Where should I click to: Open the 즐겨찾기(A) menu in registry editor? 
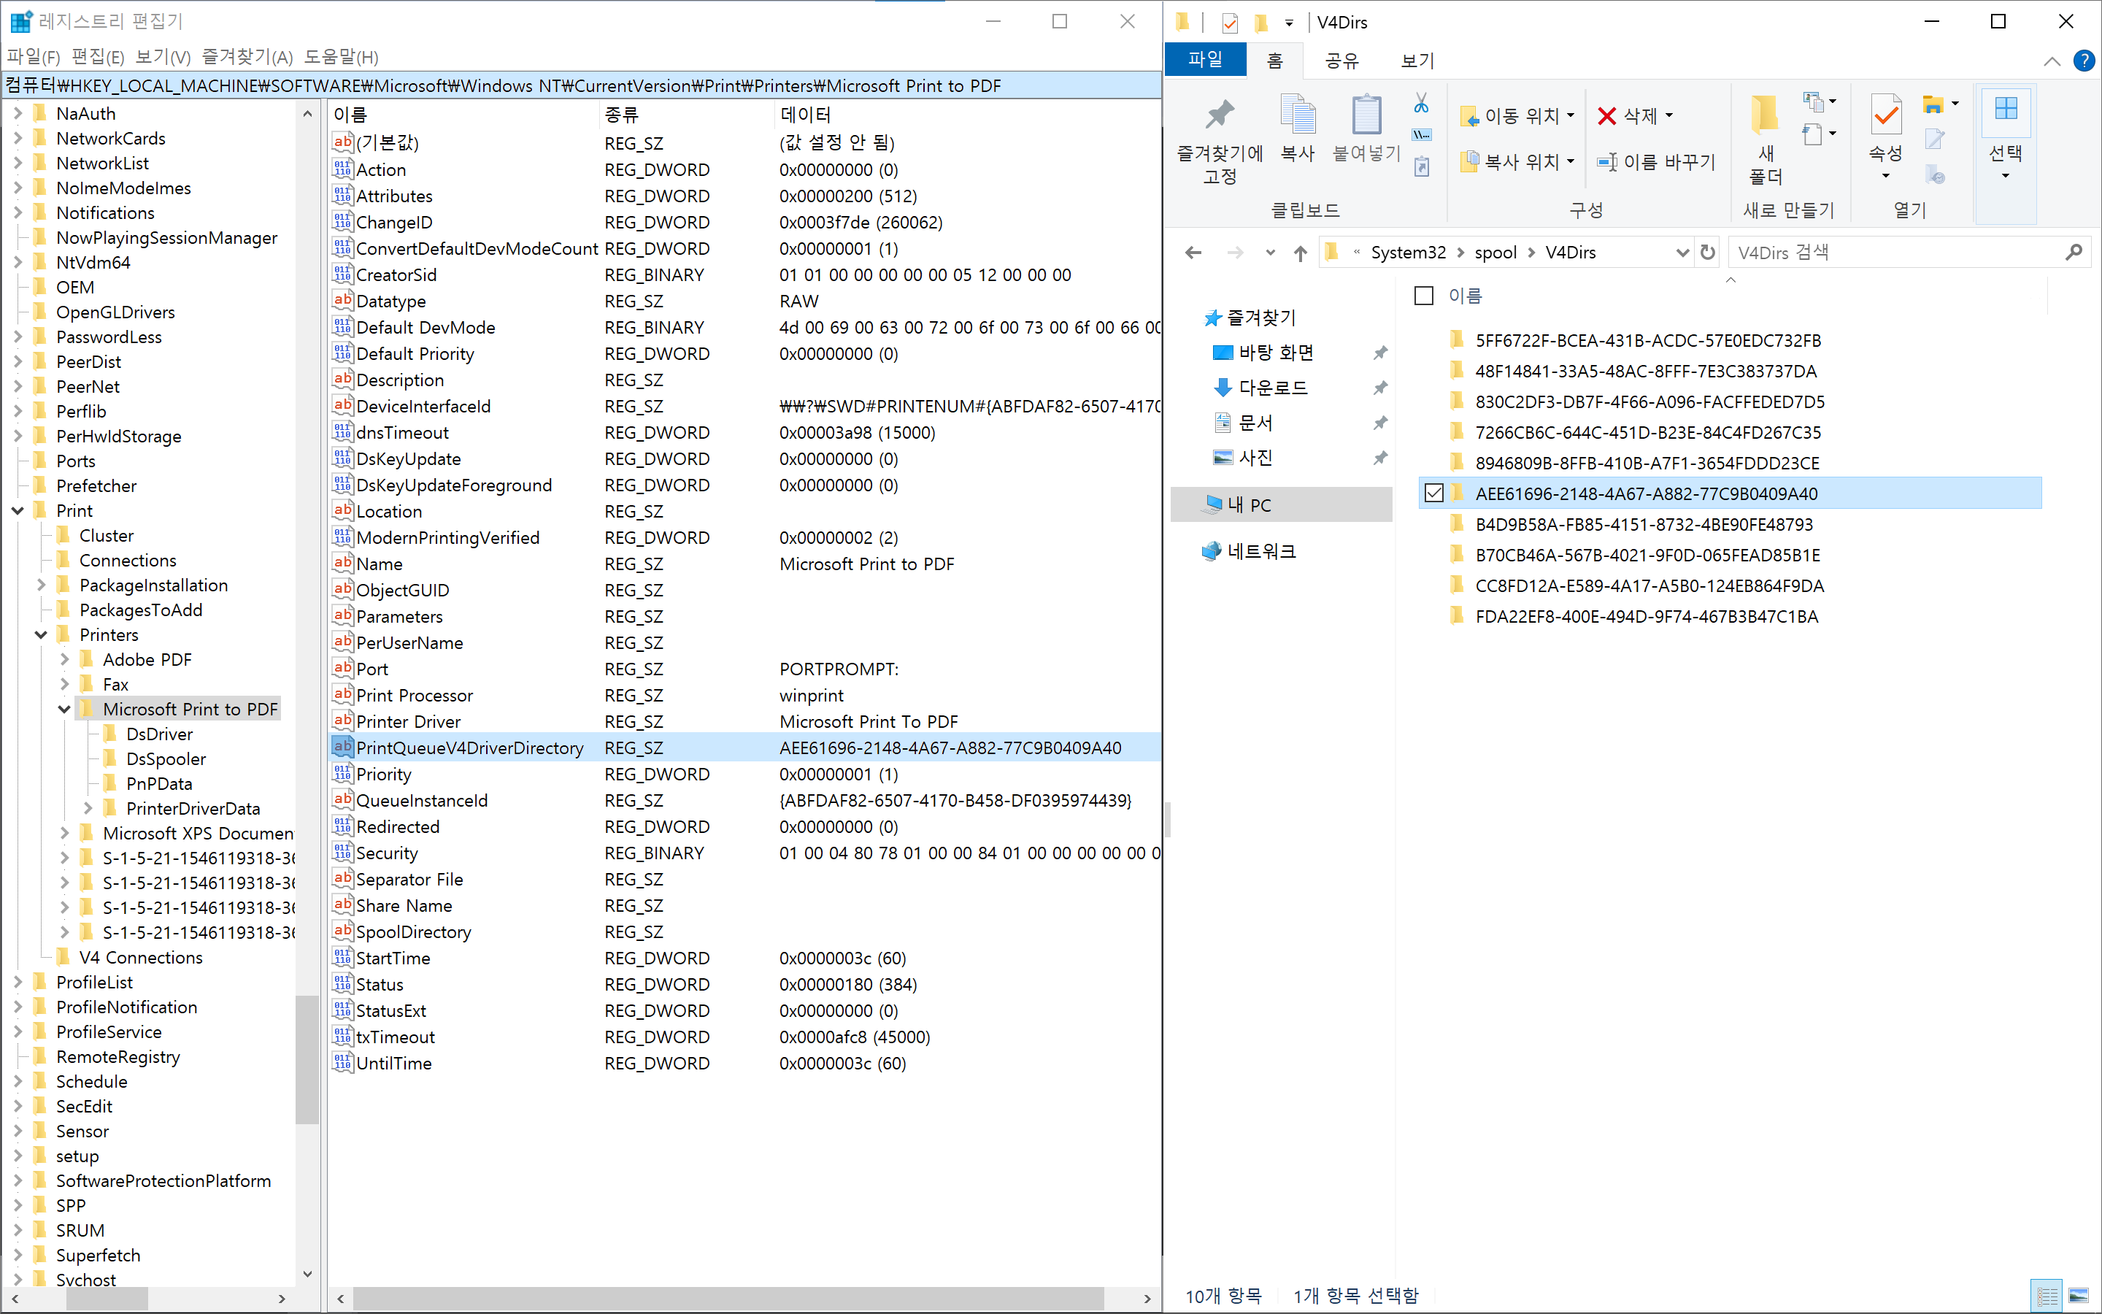pyautogui.click(x=247, y=58)
